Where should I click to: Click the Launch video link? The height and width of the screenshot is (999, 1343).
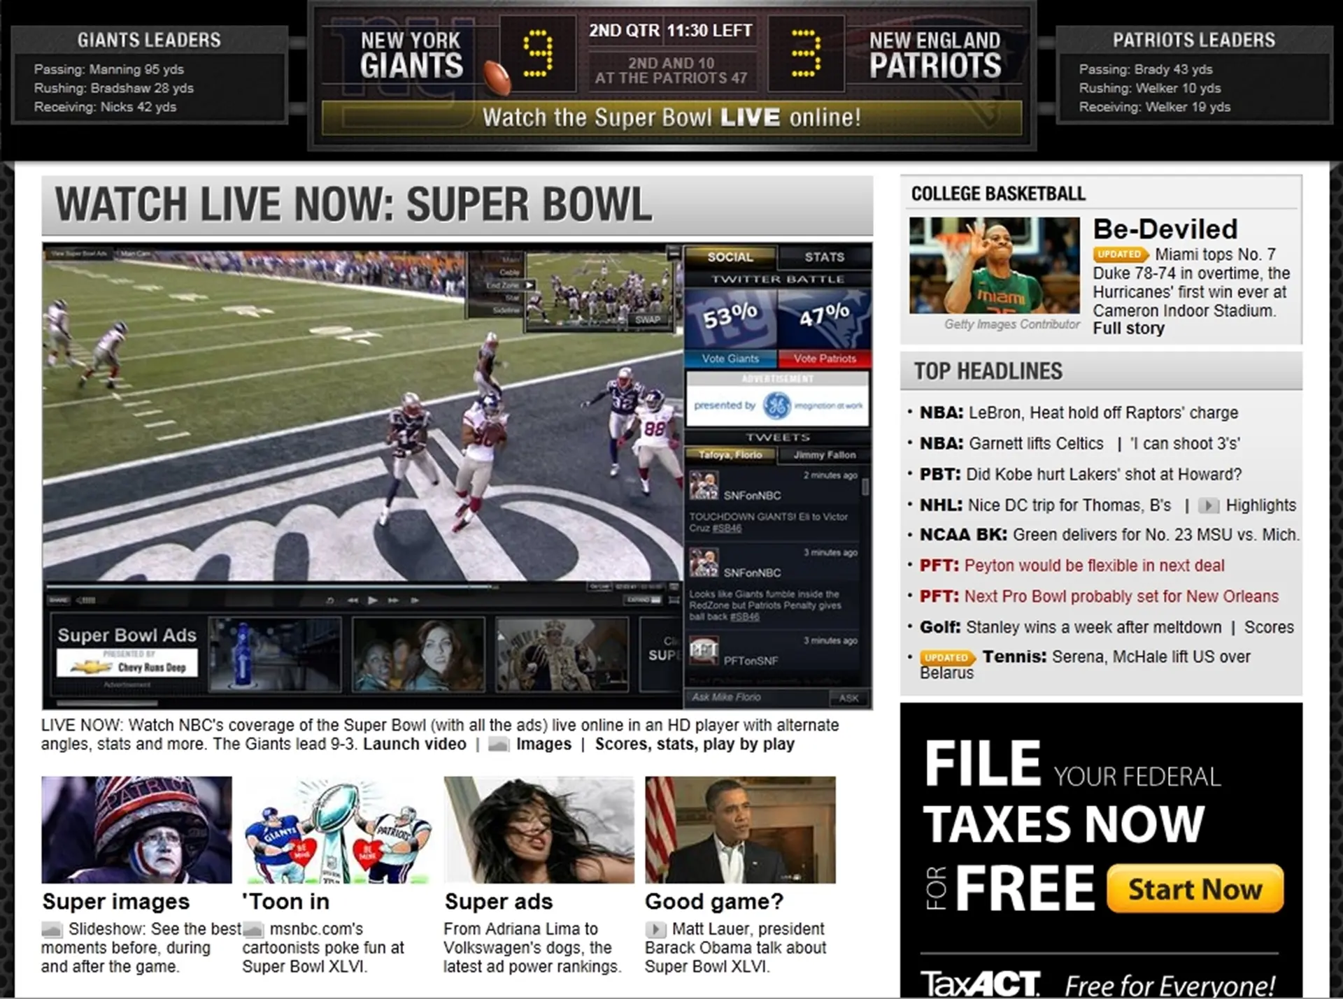(414, 744)
